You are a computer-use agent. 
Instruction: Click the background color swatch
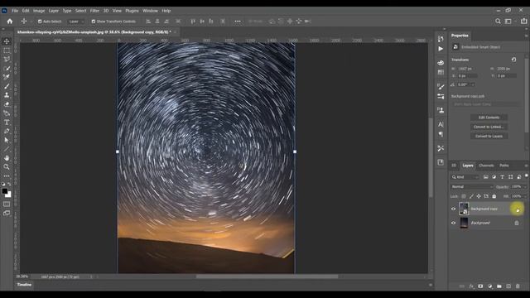click(x=8, y=195)
